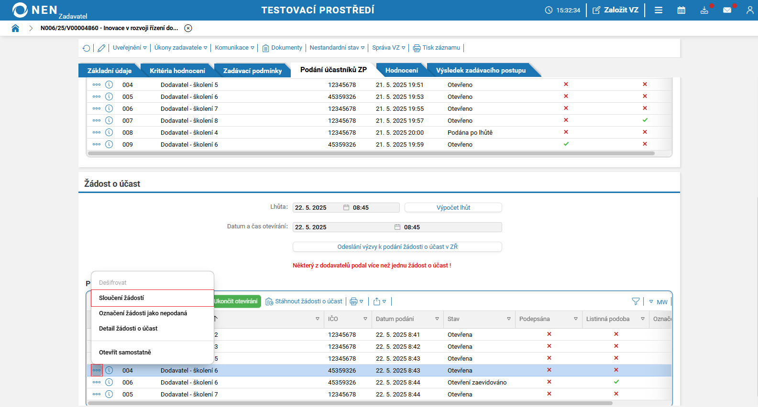Open the hamburger main menu
The width and height of the screenshot is (758, 407).
pos(659,10)
